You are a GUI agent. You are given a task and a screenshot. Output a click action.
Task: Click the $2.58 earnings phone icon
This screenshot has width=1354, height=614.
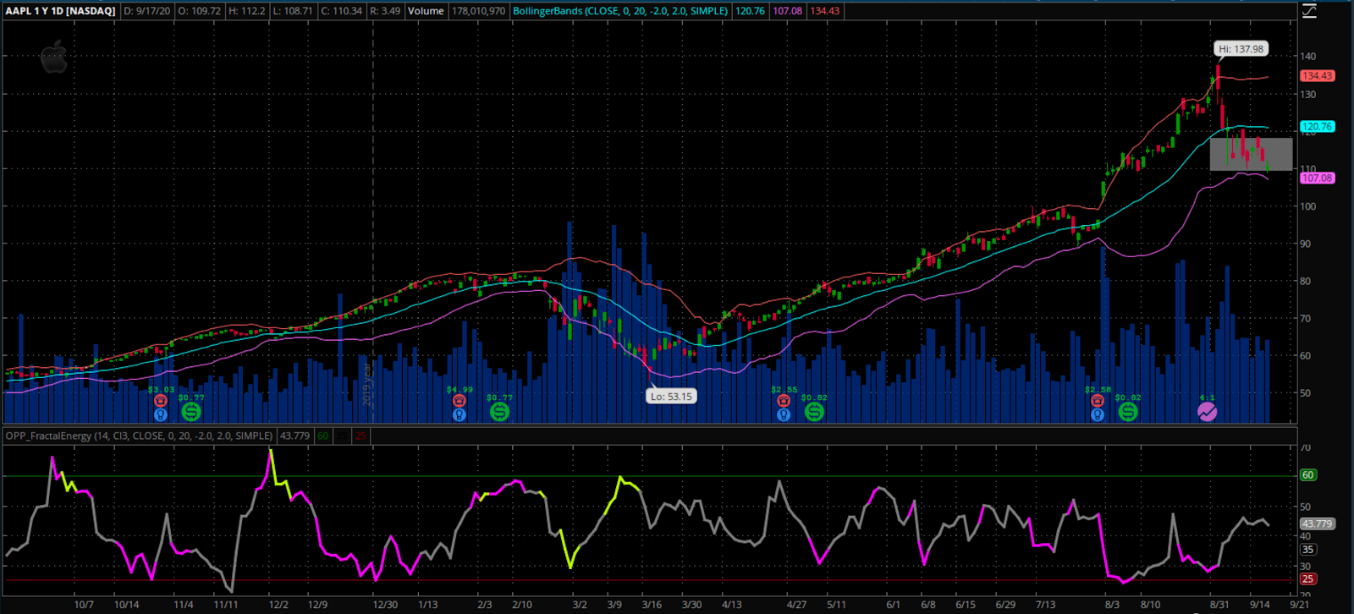[1098, 401]
